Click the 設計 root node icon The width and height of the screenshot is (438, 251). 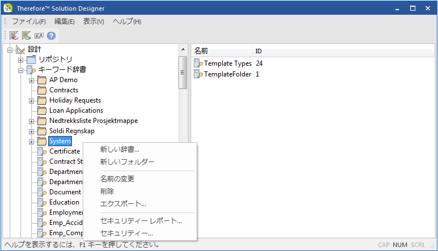pos(20,49)
